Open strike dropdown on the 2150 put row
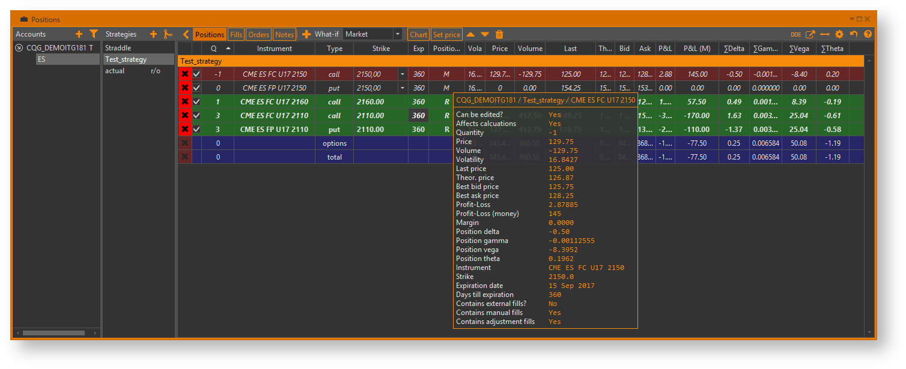 [x=403, y=88]
